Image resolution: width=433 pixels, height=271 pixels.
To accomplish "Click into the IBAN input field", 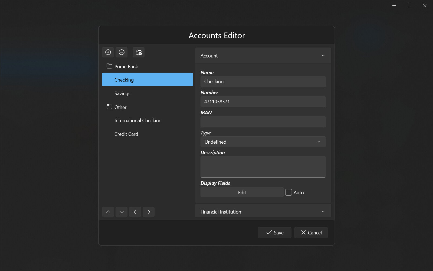I will (x=263, y=122).
